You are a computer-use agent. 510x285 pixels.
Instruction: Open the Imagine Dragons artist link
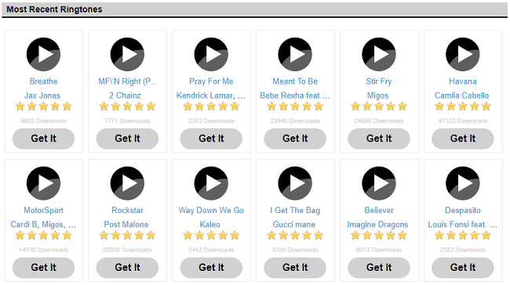tap(377, 224)
